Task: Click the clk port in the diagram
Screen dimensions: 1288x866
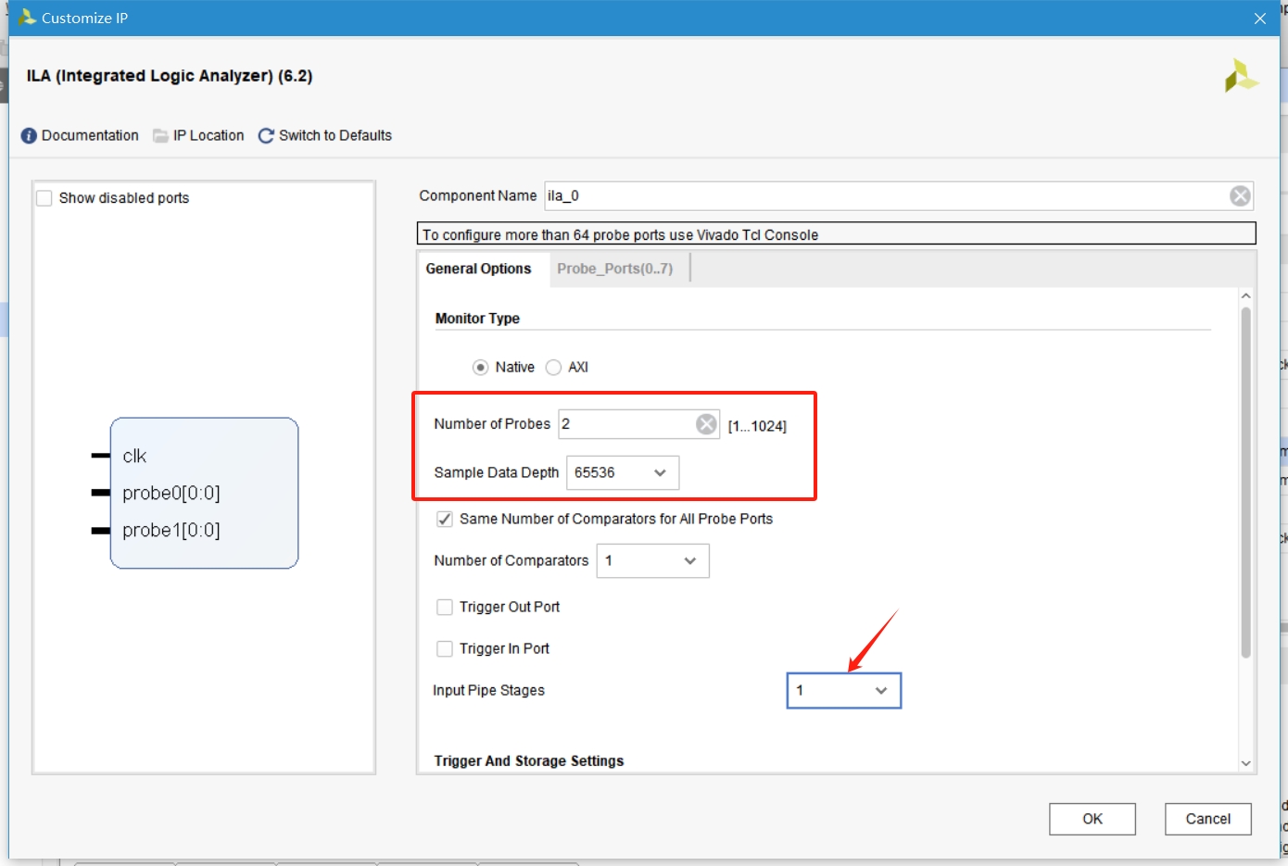Action: (134, 456)
